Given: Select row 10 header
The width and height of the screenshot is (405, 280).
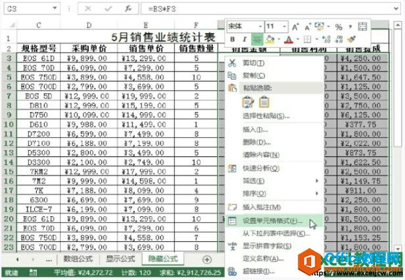Looking at the screenshot, I should tap(9, 124).
